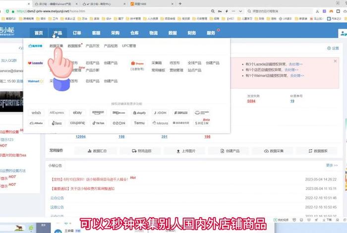Open the Miravia platform logo
Screen dimensions: 347x233
160,123
